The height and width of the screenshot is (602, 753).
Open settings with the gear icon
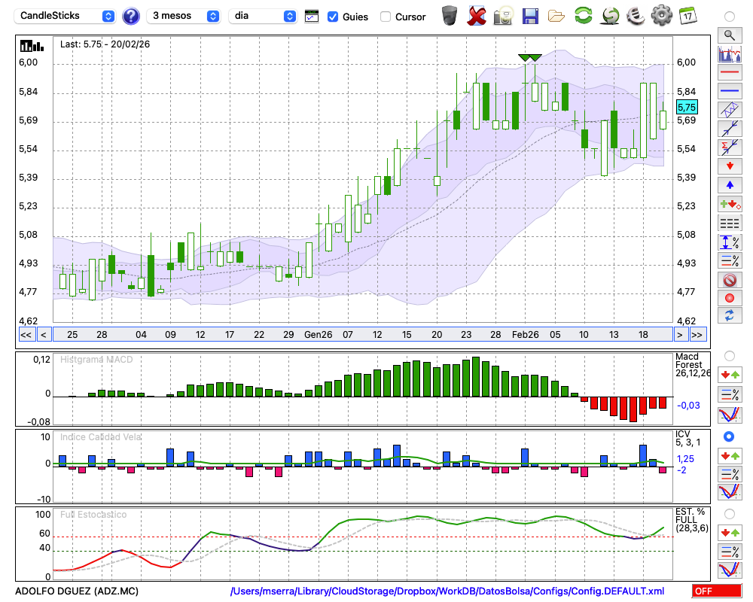661,16
